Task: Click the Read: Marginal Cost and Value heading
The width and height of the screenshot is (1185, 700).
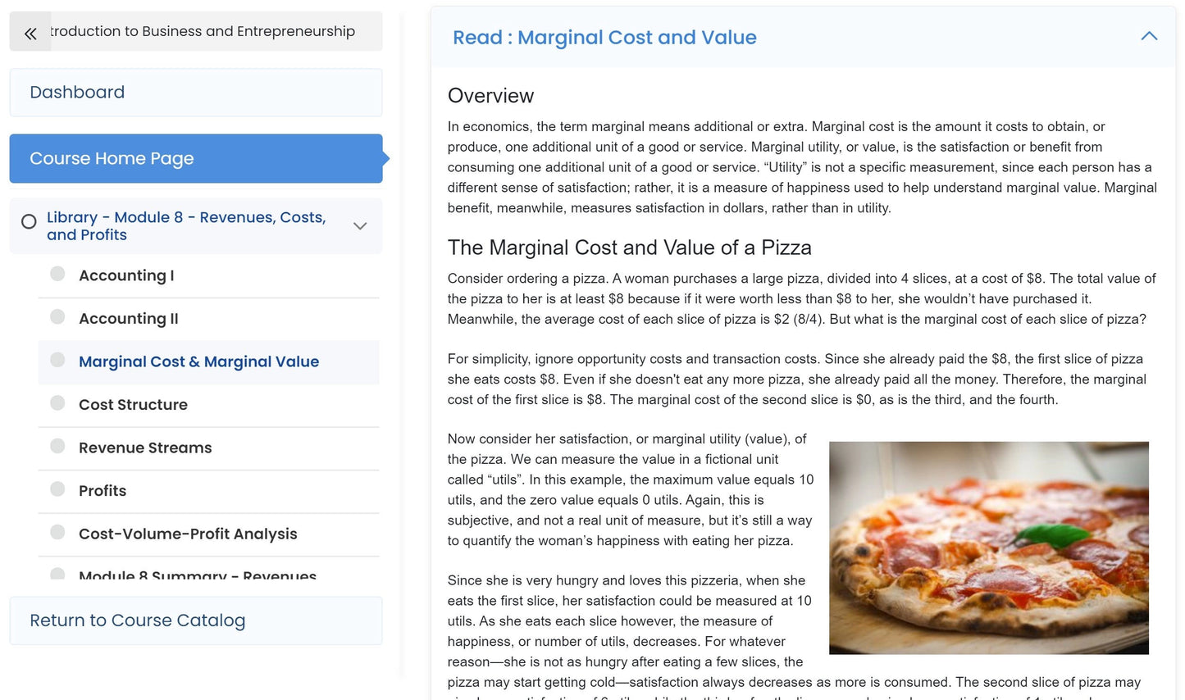Action: [x=604, y=38]
